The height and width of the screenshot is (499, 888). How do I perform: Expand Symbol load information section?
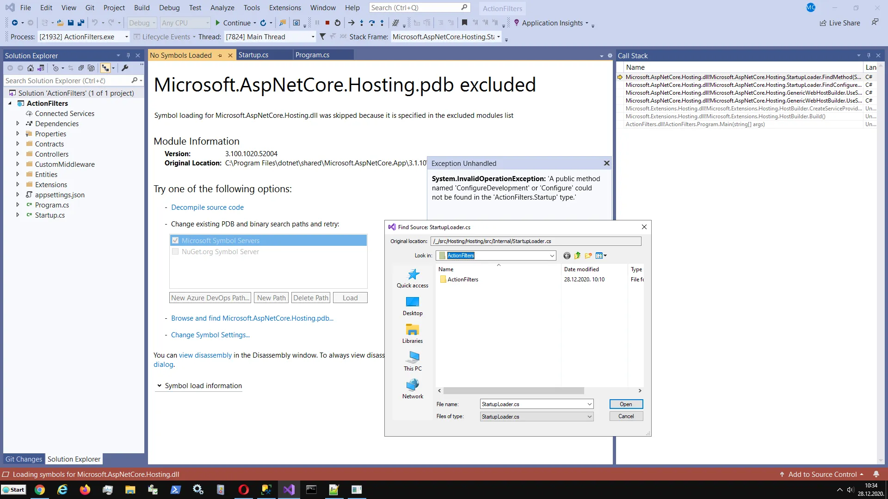tap(160, 386)
